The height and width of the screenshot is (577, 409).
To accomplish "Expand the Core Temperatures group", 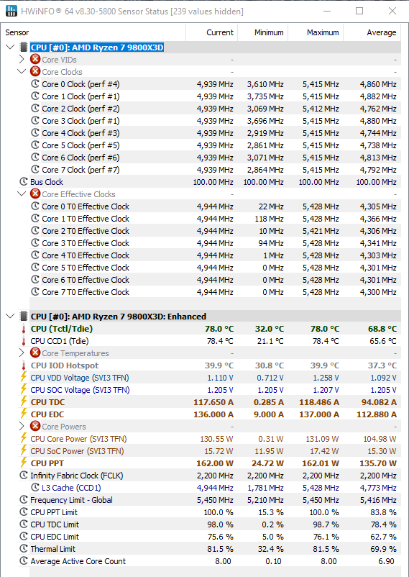I will tap(22, 353).
